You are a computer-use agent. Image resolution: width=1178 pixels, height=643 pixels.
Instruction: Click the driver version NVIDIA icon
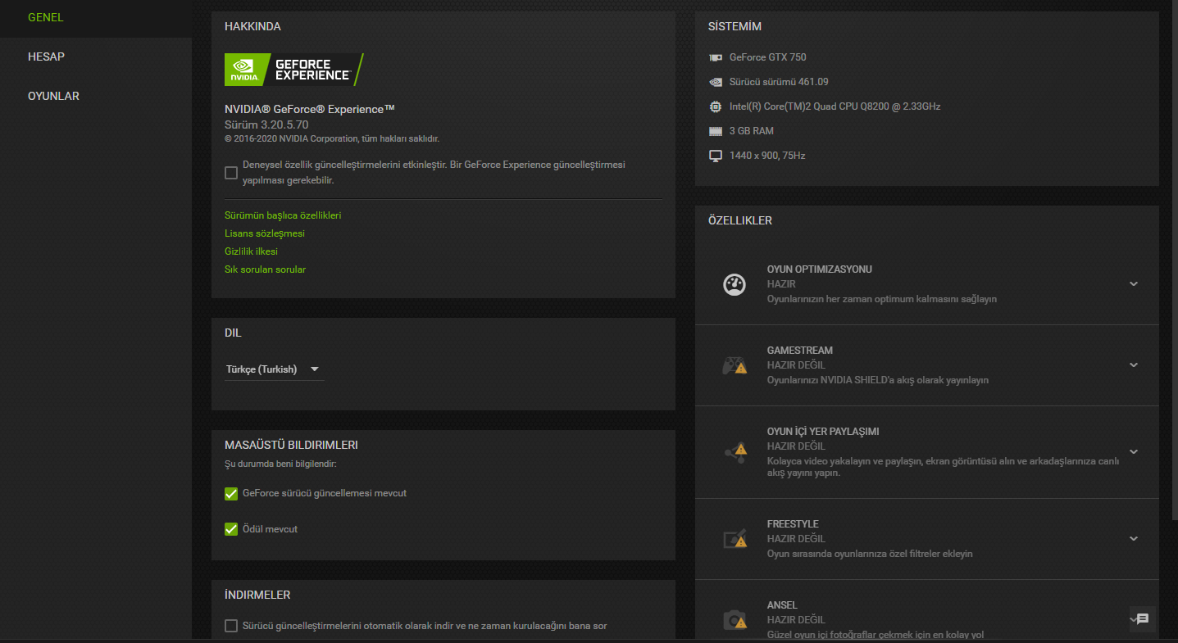(x=716, y=82)
